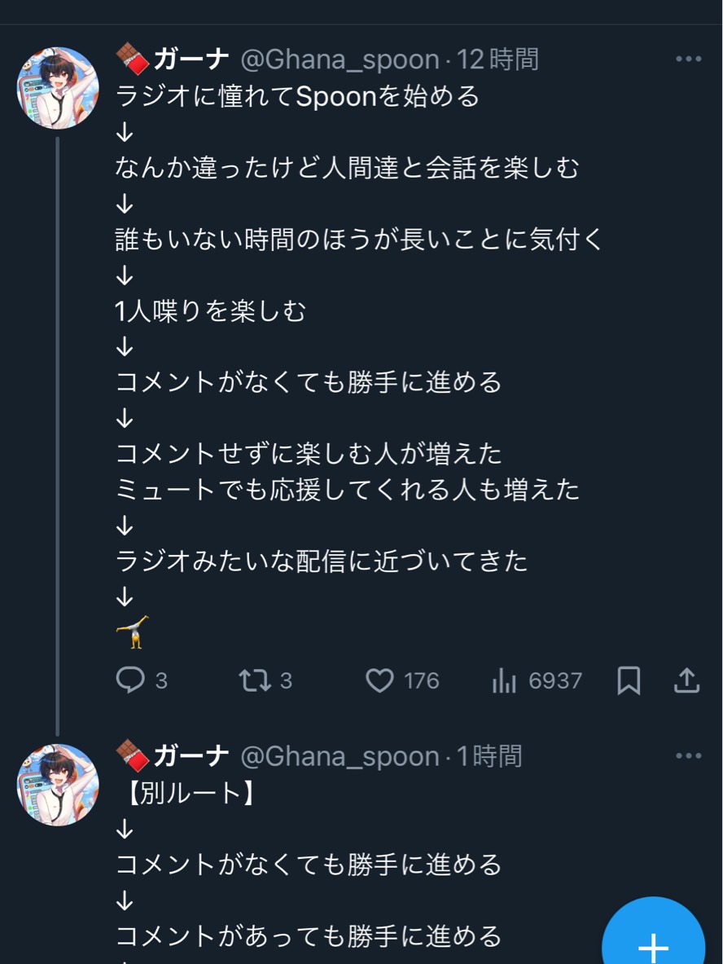
Task: Open the avatar on the 12時間 tweet
Action: [x=58, y=88]
